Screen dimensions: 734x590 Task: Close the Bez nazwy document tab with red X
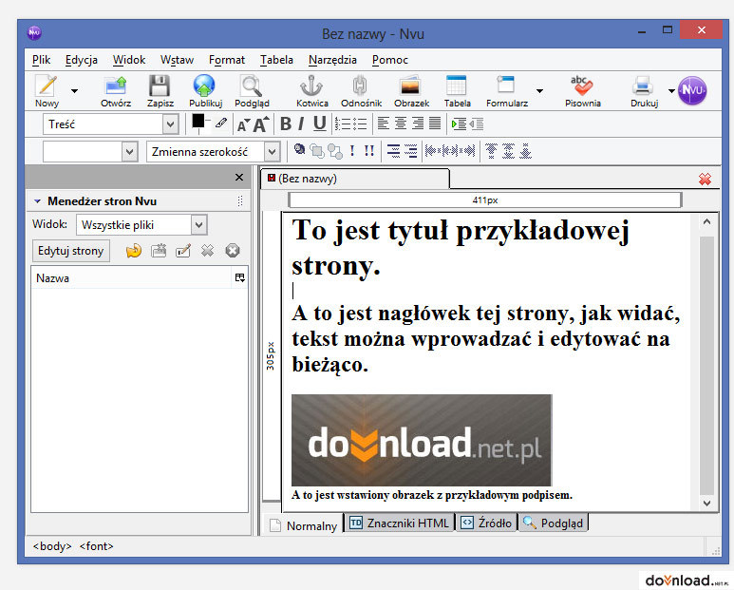(705, 179)
